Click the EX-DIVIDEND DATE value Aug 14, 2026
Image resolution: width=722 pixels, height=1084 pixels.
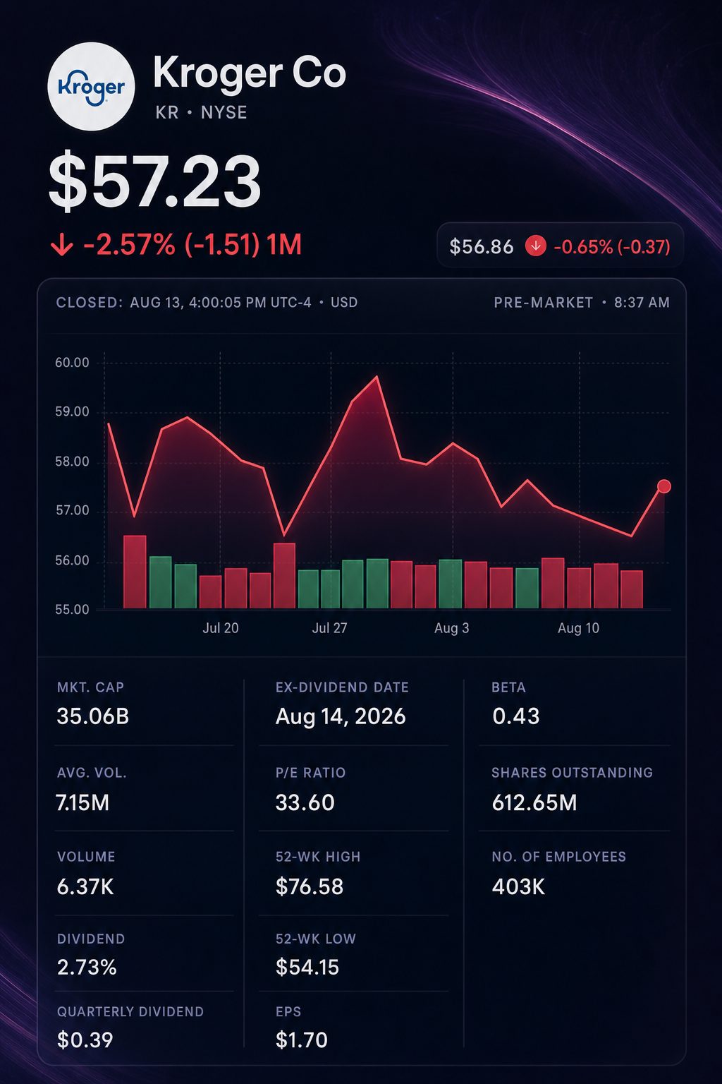(341, 717)
